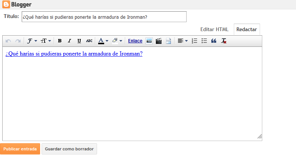This screenshot has width=296, height=162.
Task: Expand the text color dropdown arrow
Action: pos(107,41)
